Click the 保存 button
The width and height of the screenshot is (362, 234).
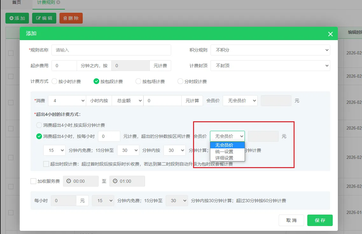320,220
